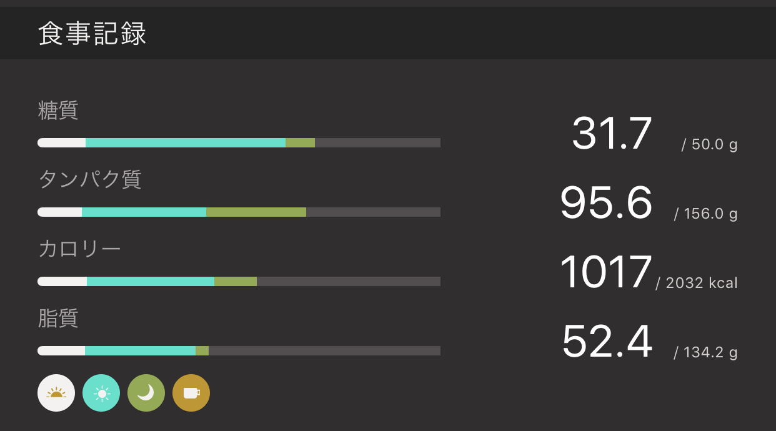Select the タンパク質 label
Screen dimensions: 776x431
(x=90, y=180)
